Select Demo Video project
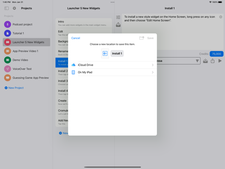Viewport: 225px width, 169px height. [26, 60]
